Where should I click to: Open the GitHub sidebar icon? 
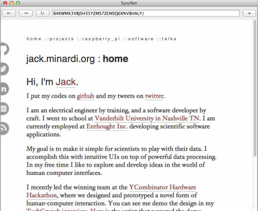pos(4,49)
